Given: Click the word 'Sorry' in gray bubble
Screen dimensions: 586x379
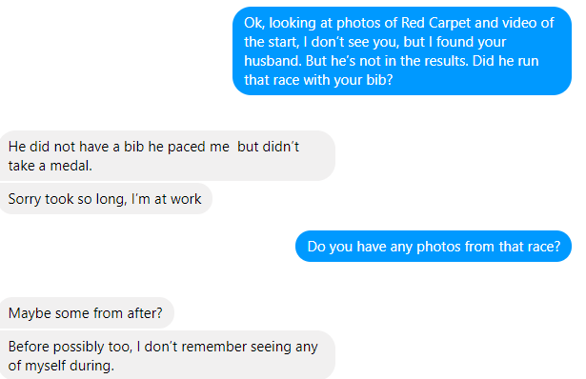Looking at the screenshot, I should [x=25, y=199].
